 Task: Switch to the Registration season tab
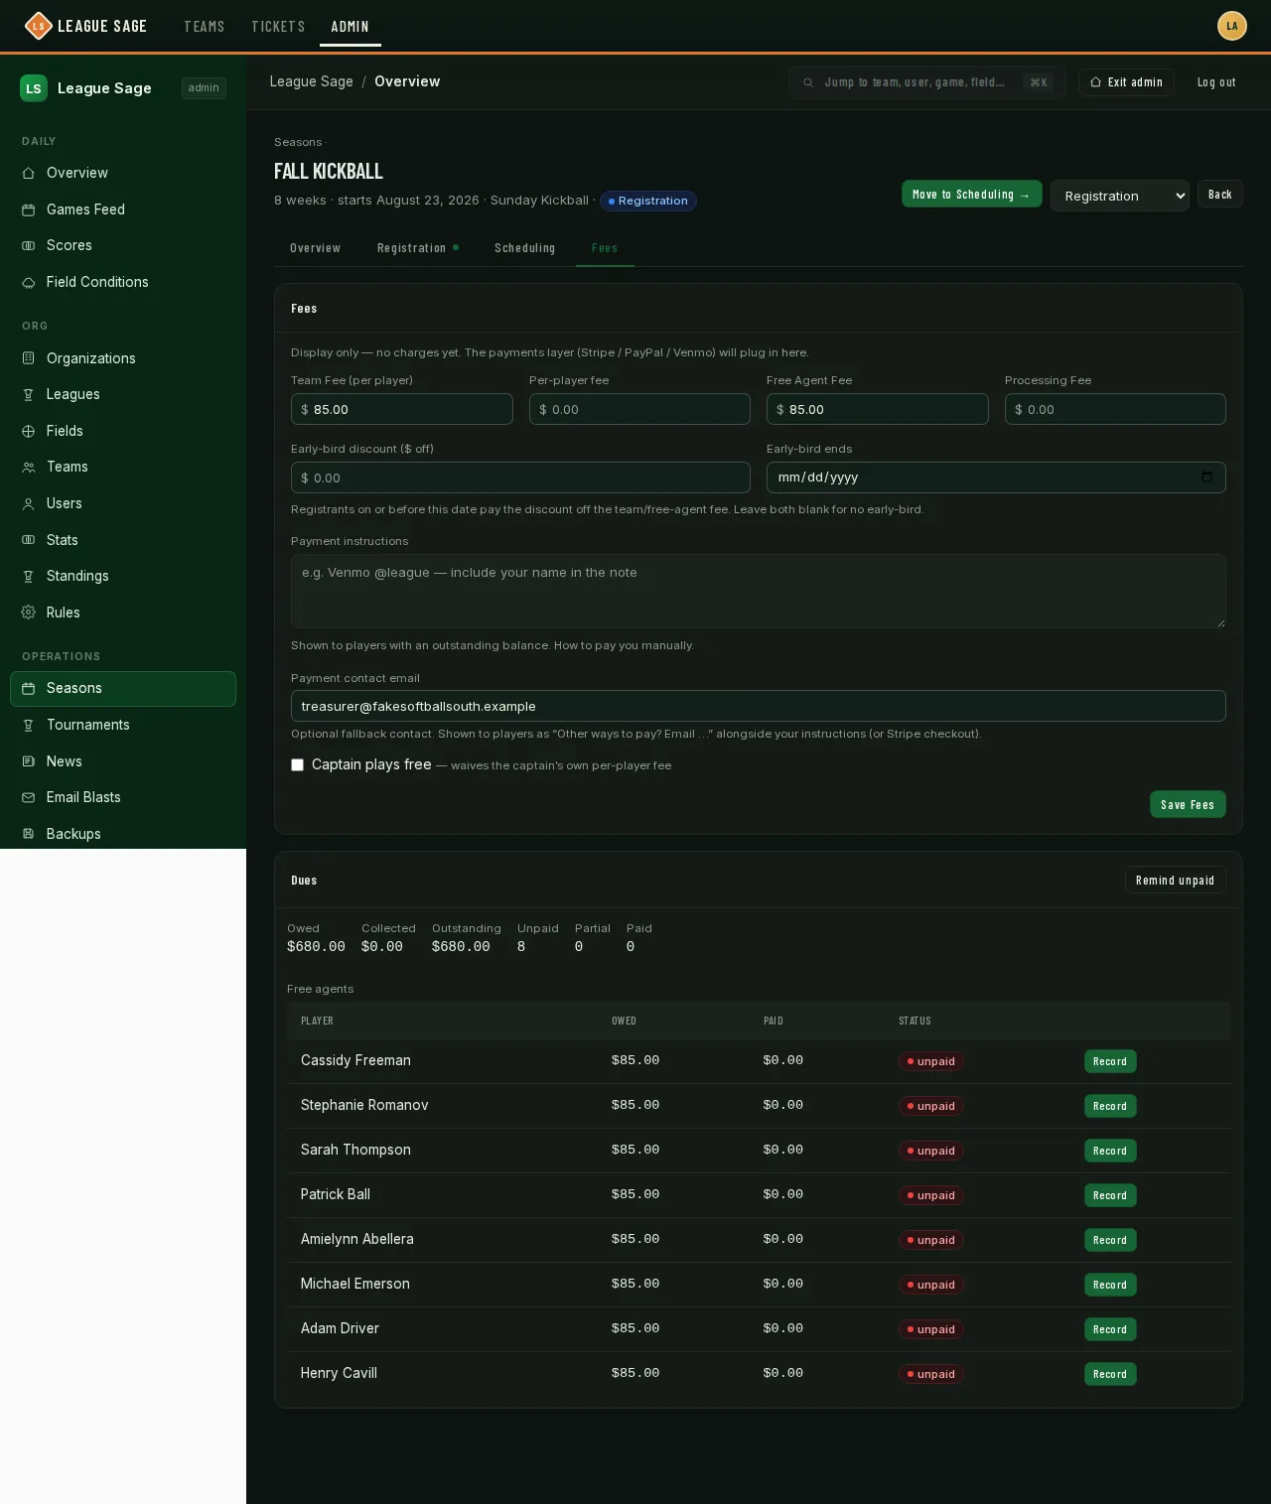tap(417, 248)
